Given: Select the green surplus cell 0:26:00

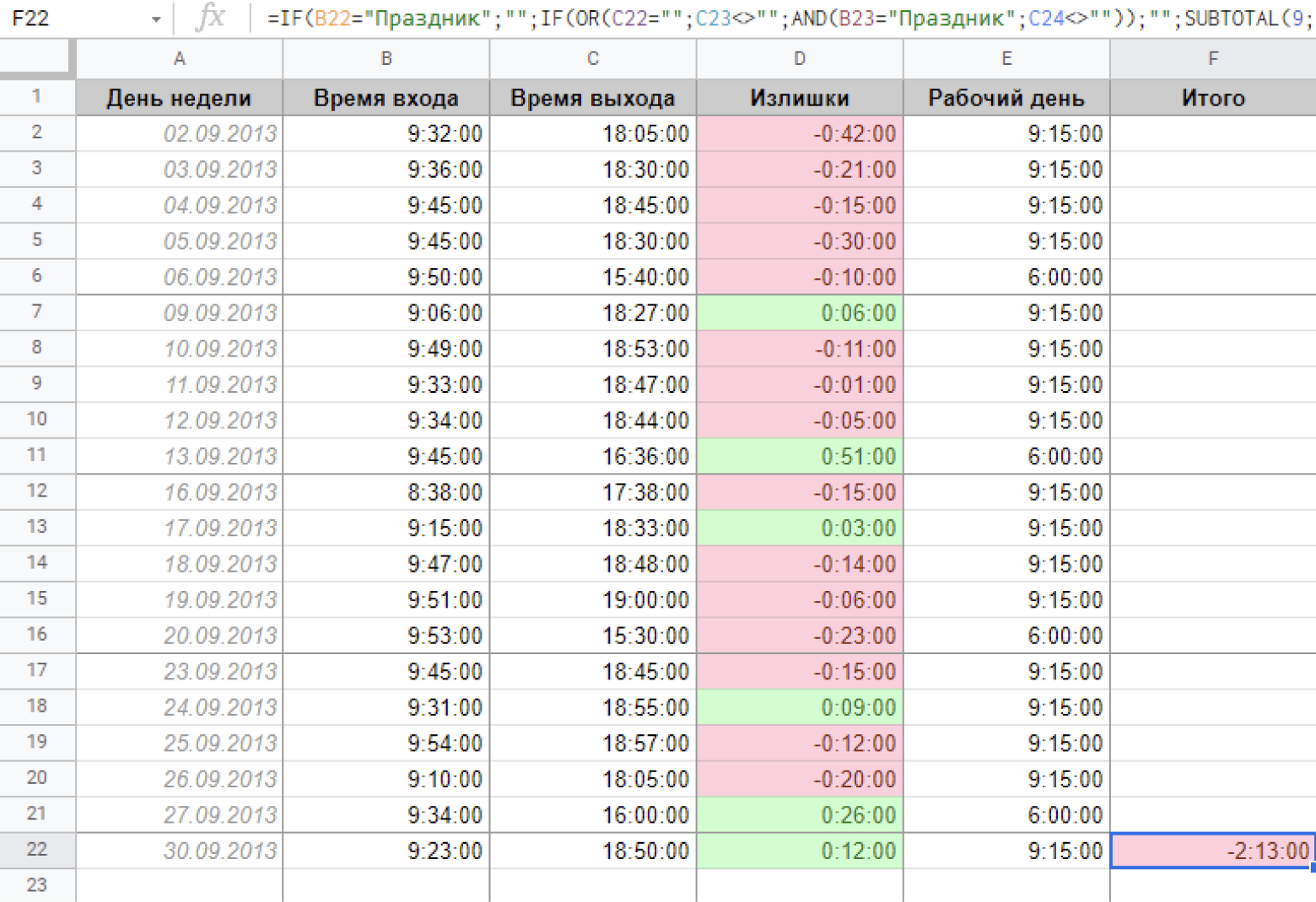Looking at the screenshot, I should click(800, 815).
